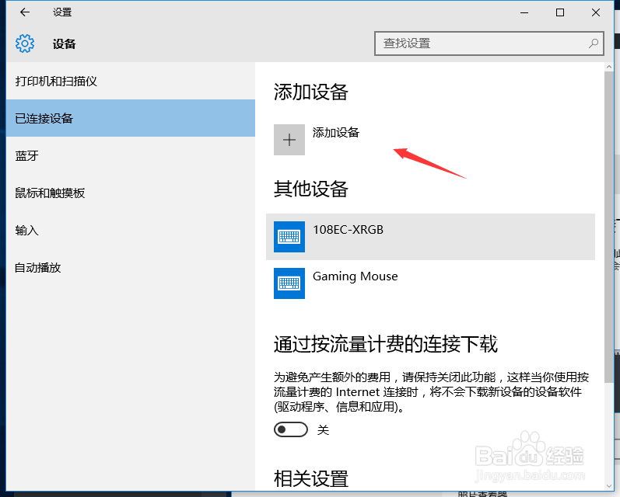This screenshot has height=497, width=620.
Task: Maximize the Settings window
Action: tap(560, 12)
